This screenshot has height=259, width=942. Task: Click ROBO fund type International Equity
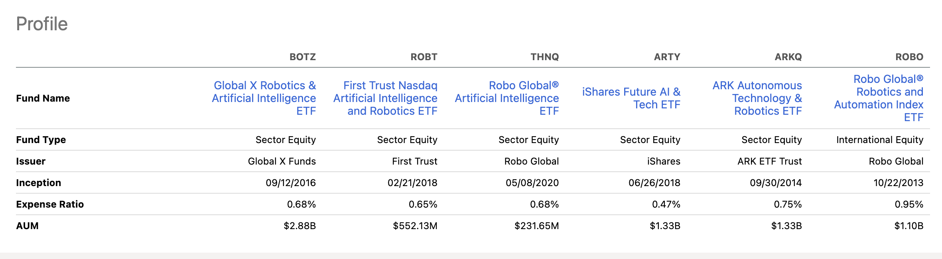pos(880,140)
